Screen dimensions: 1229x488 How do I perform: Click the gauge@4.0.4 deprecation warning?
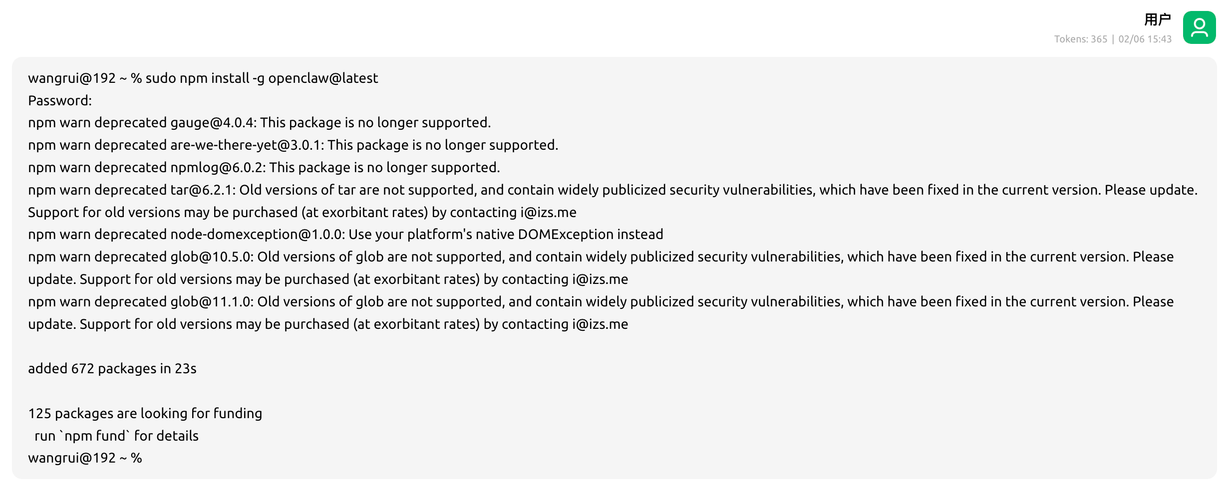coord(259,123)
